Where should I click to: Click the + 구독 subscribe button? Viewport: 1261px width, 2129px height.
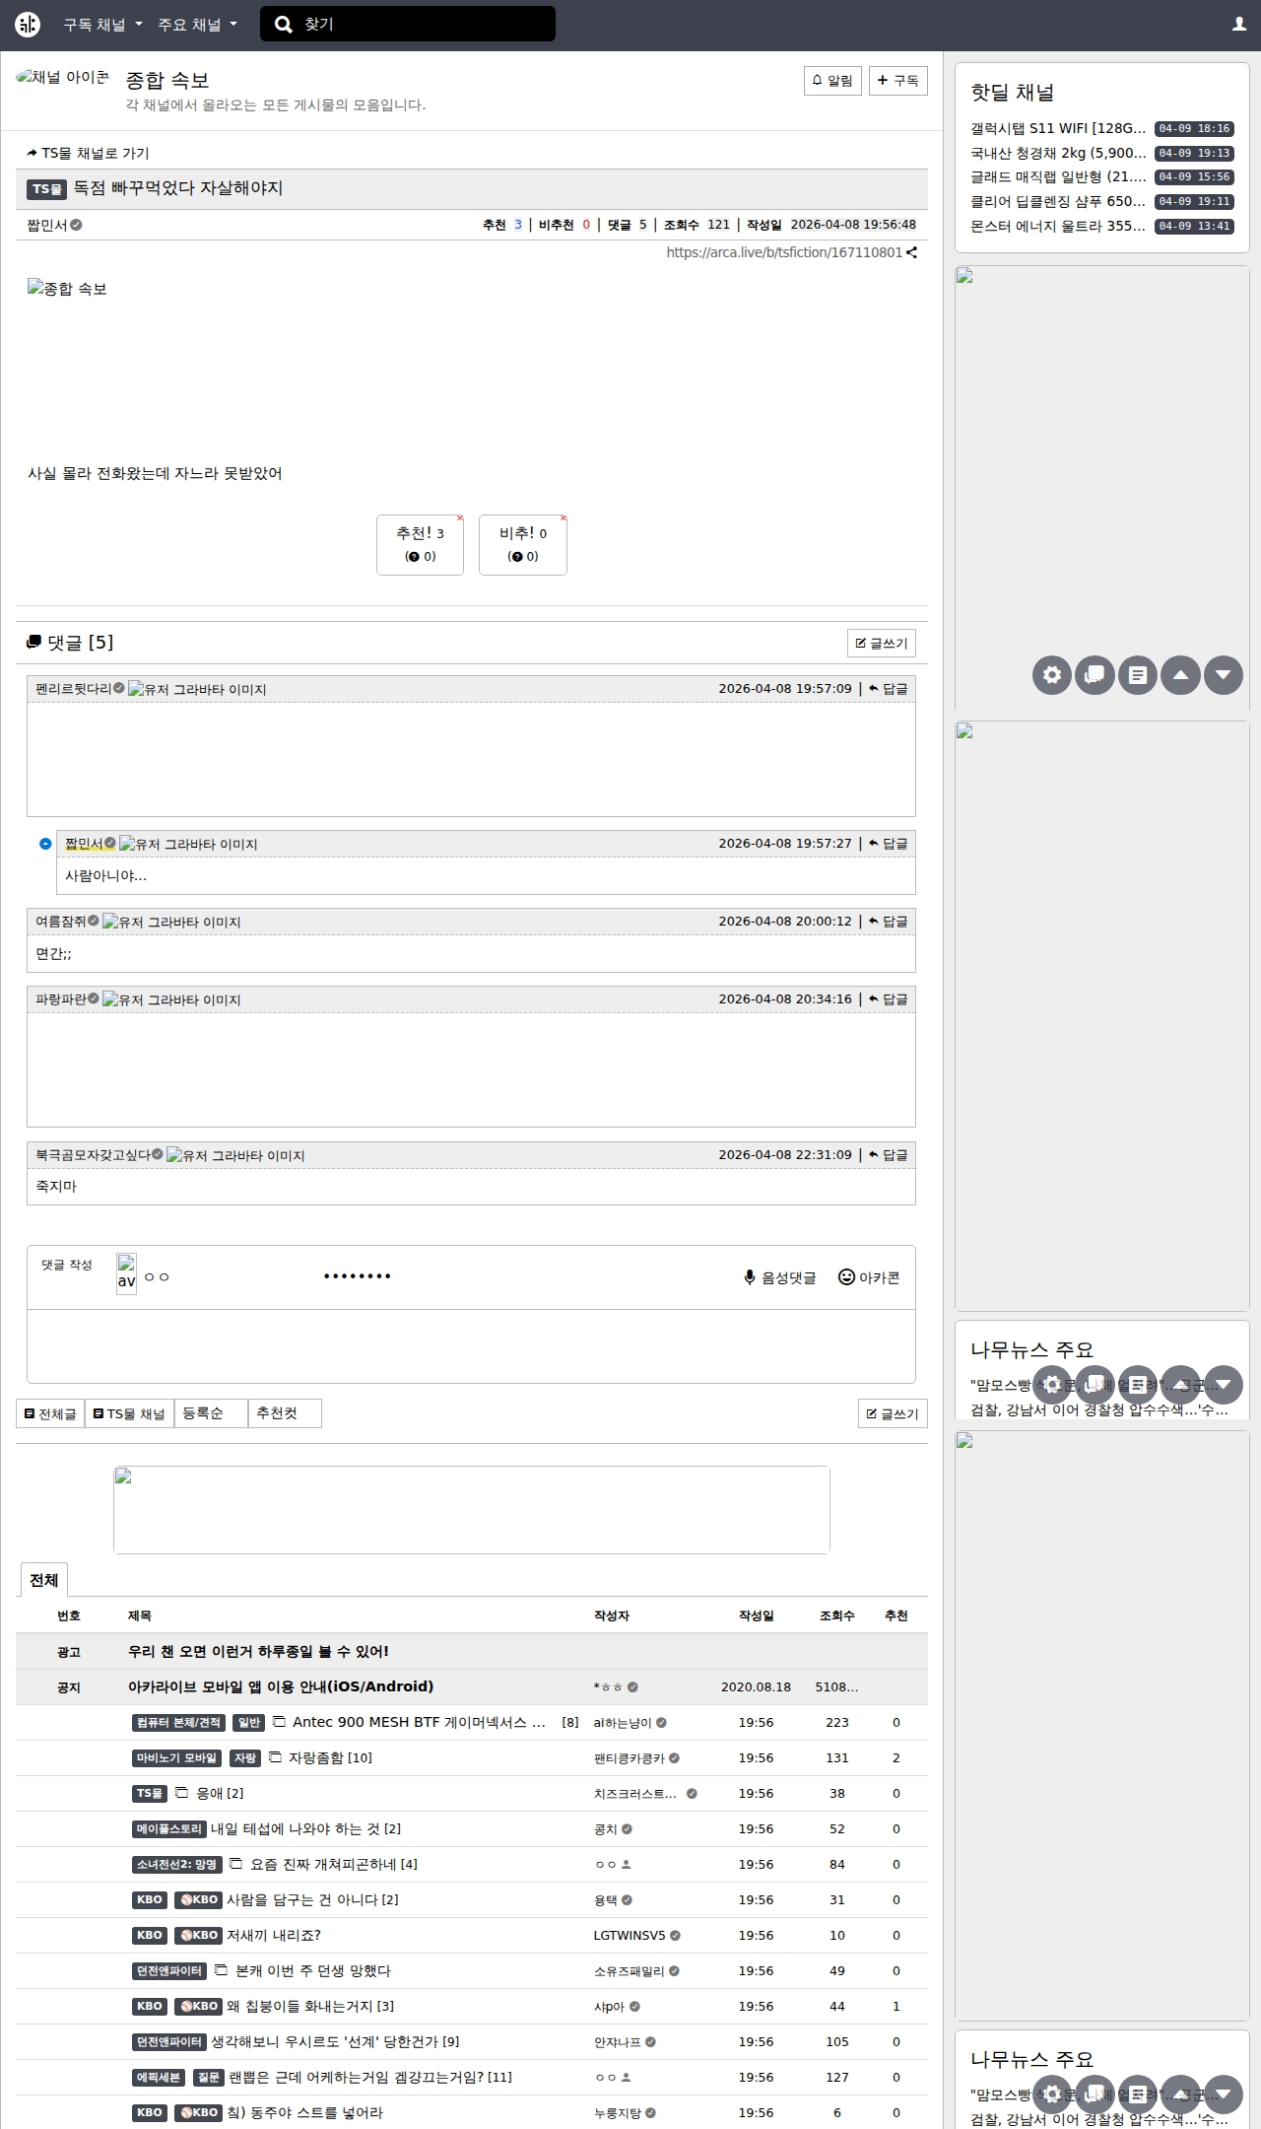point(897,81)
